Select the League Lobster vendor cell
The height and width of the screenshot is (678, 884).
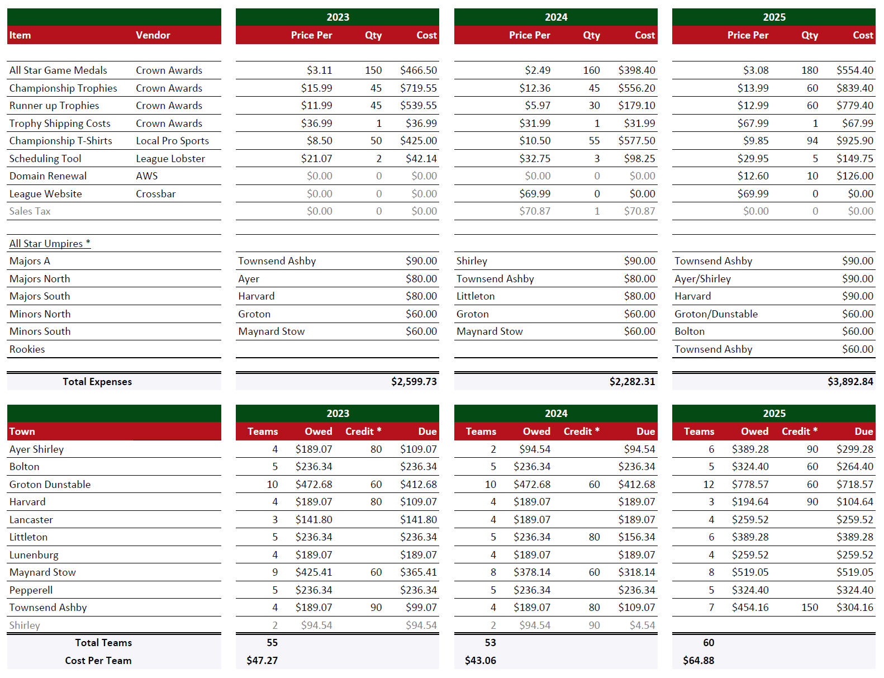pyautogui.click(x=170, y=159)
